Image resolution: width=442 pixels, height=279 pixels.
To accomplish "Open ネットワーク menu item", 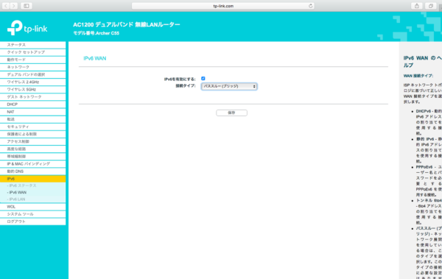I will coord(32,67).
